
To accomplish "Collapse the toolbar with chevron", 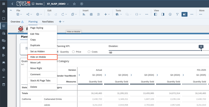I will click(x=11, y=10).
